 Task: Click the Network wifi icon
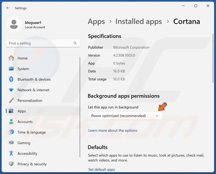[11, 90]
